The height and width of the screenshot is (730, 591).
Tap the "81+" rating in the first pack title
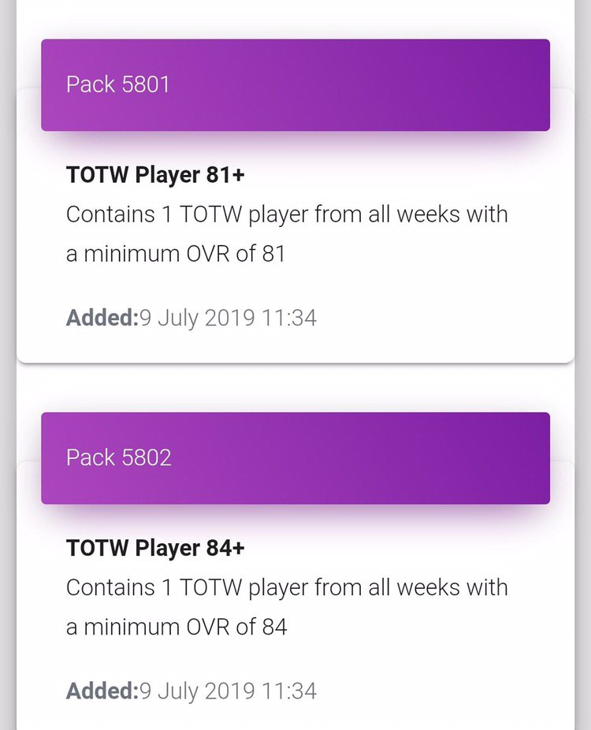tap(225, 175)
